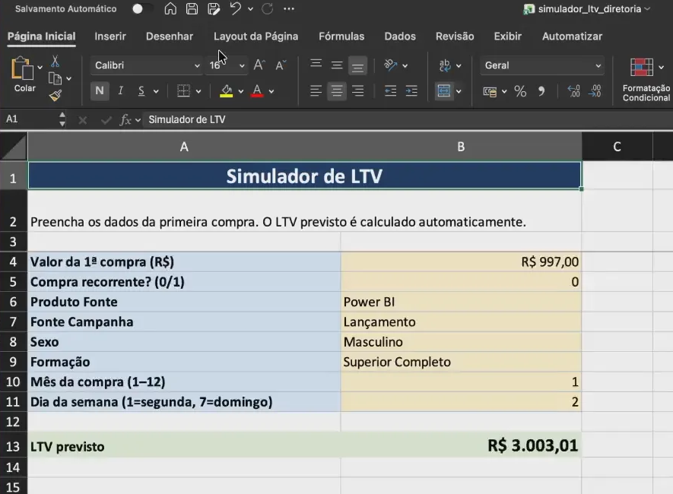
Task: Open the Undo history dropdown arrow
Action: click(250, 9)
